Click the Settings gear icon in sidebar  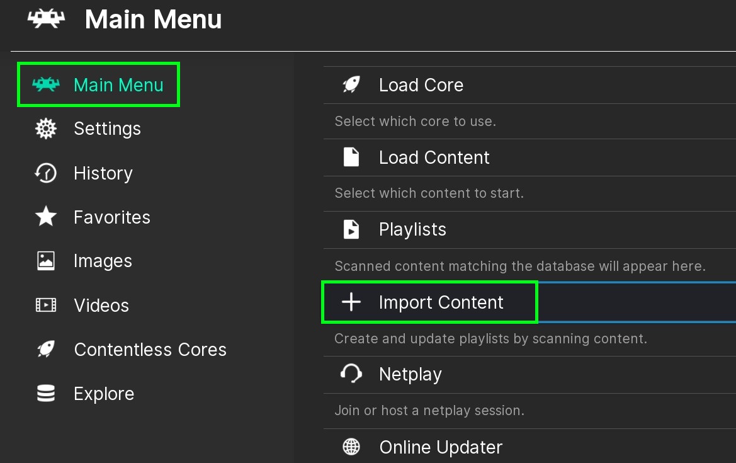[x=46, y=129]
